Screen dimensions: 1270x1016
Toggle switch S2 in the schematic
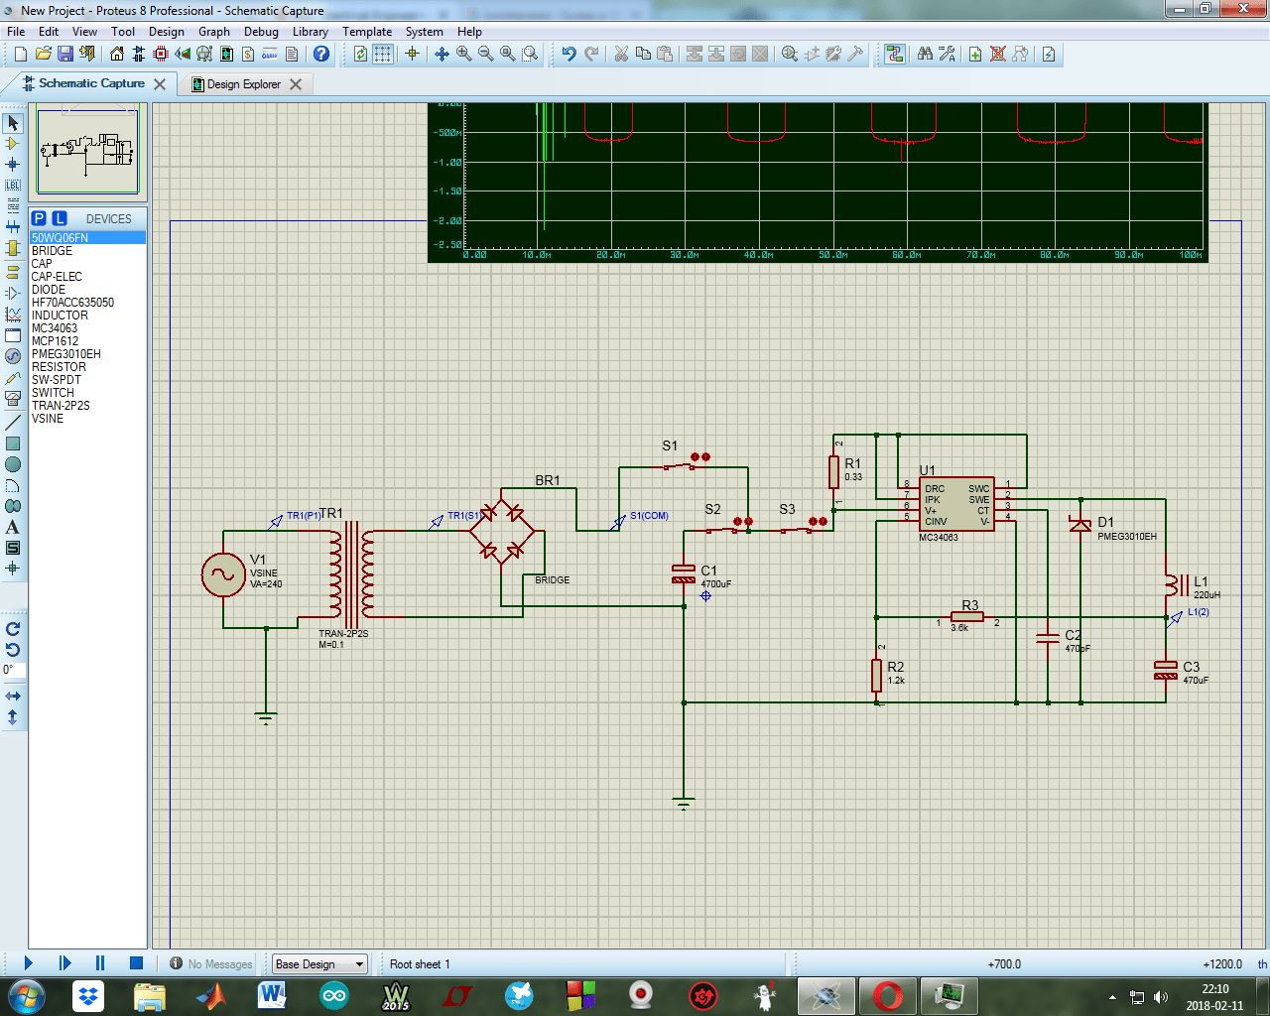click(740, 521)
